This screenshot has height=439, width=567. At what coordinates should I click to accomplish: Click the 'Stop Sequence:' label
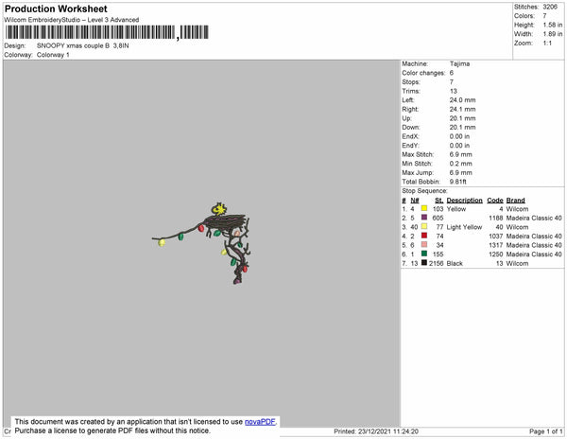click(x=424, y=191)
